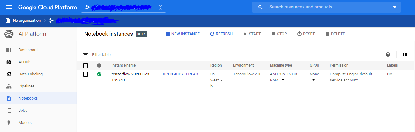This screenshot has height=132, width=415.
Task: Click the Instance name column header
Action: click(x=123, y=65)
